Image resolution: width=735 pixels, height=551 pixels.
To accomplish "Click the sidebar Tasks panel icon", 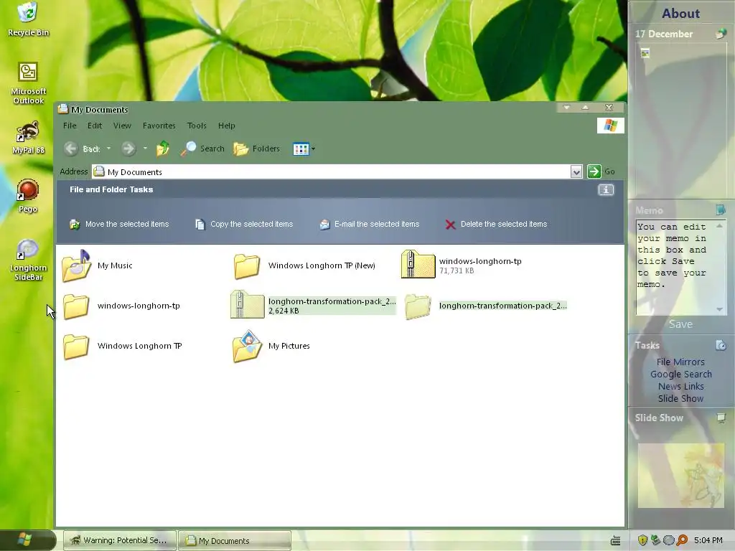I will pyautogui.click(x=721, y=345).
